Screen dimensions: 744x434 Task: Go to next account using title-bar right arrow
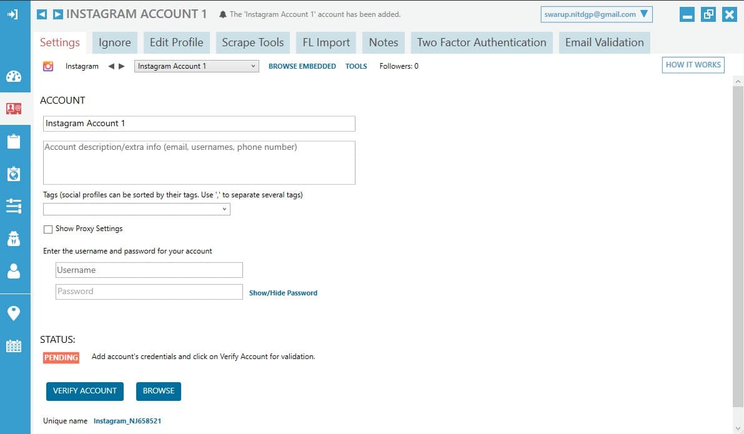[x=58, y=14]
